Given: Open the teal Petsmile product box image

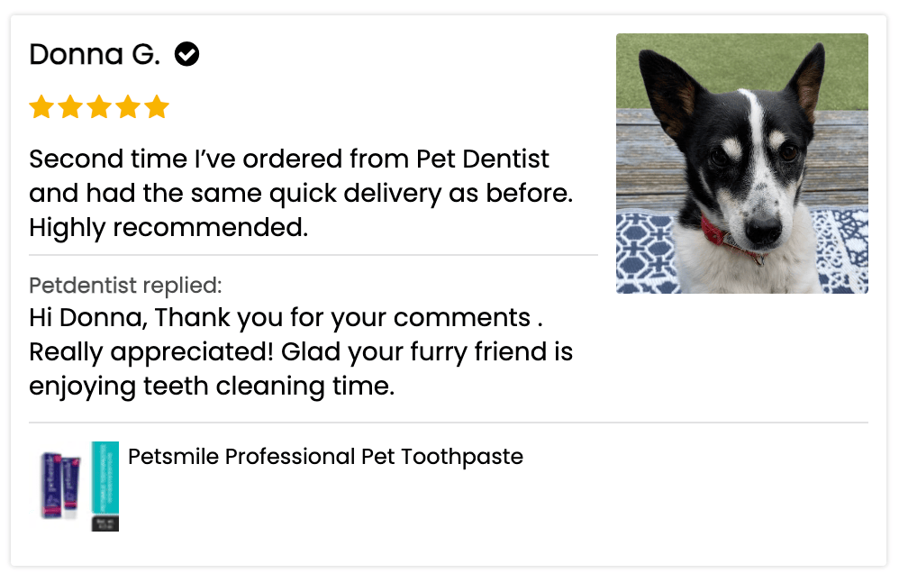Looking at the screenshot, I should pyautogui.click(x=105, y=486).
